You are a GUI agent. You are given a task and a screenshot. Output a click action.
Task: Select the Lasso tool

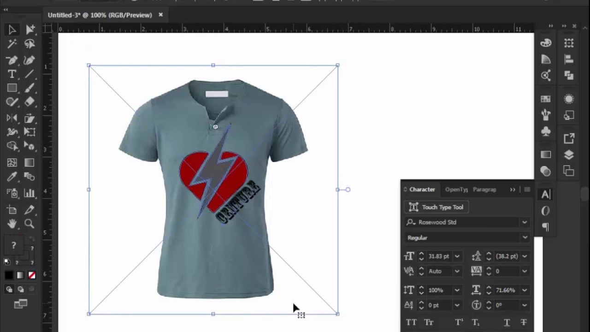tap(29, 44)
